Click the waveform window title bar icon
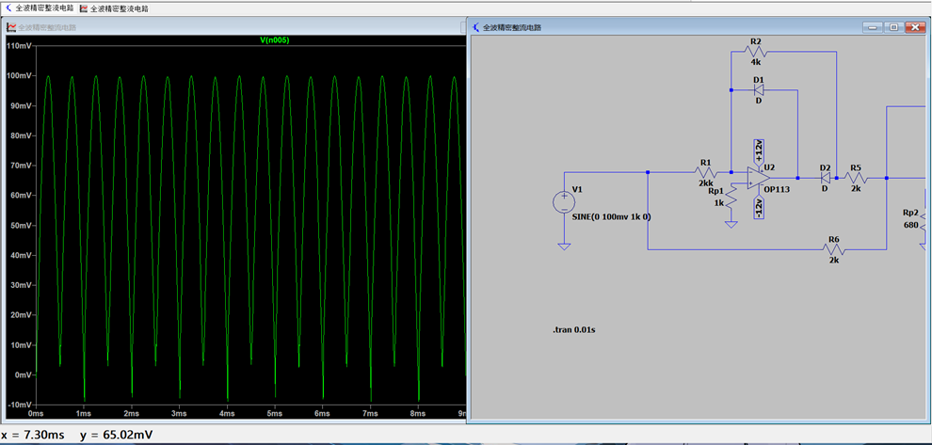 [11, 27]
